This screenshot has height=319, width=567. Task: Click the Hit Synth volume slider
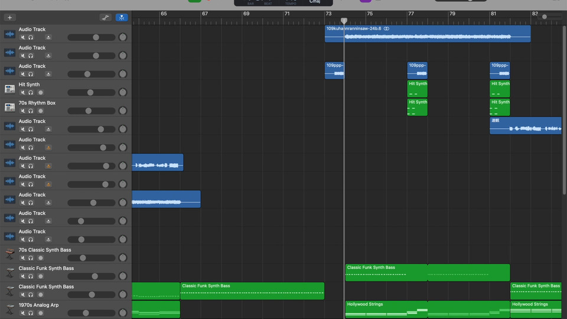[91, 93]
